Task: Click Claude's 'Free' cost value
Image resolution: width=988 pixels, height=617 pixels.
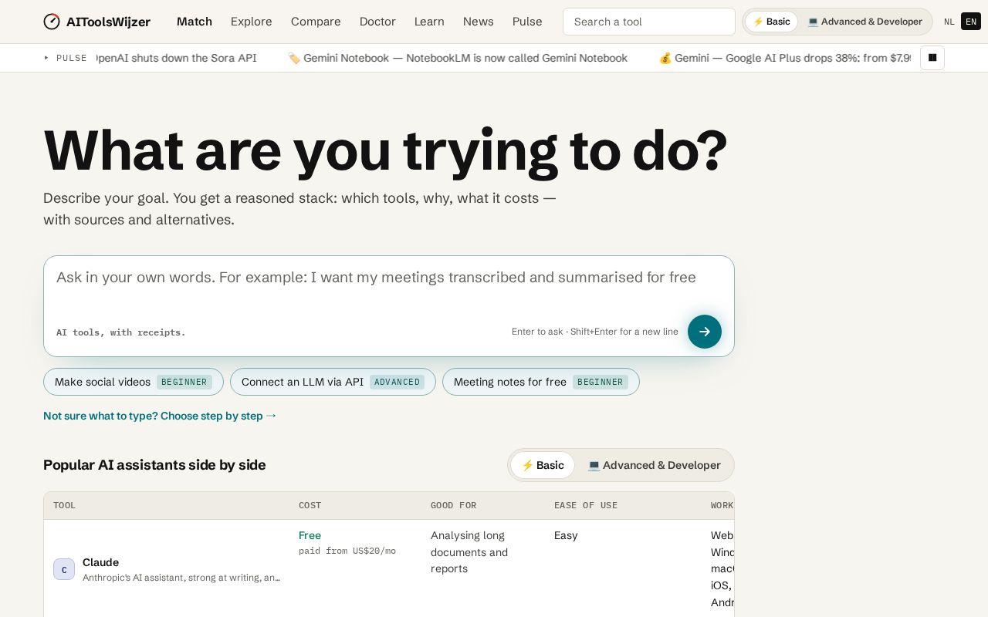Action: coord(310,535)
